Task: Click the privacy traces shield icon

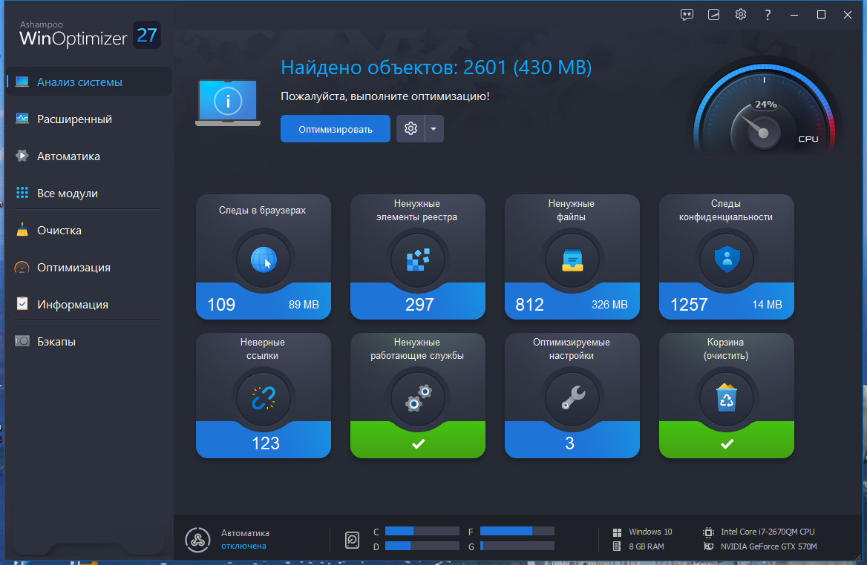Action: (x=727, y=260)
